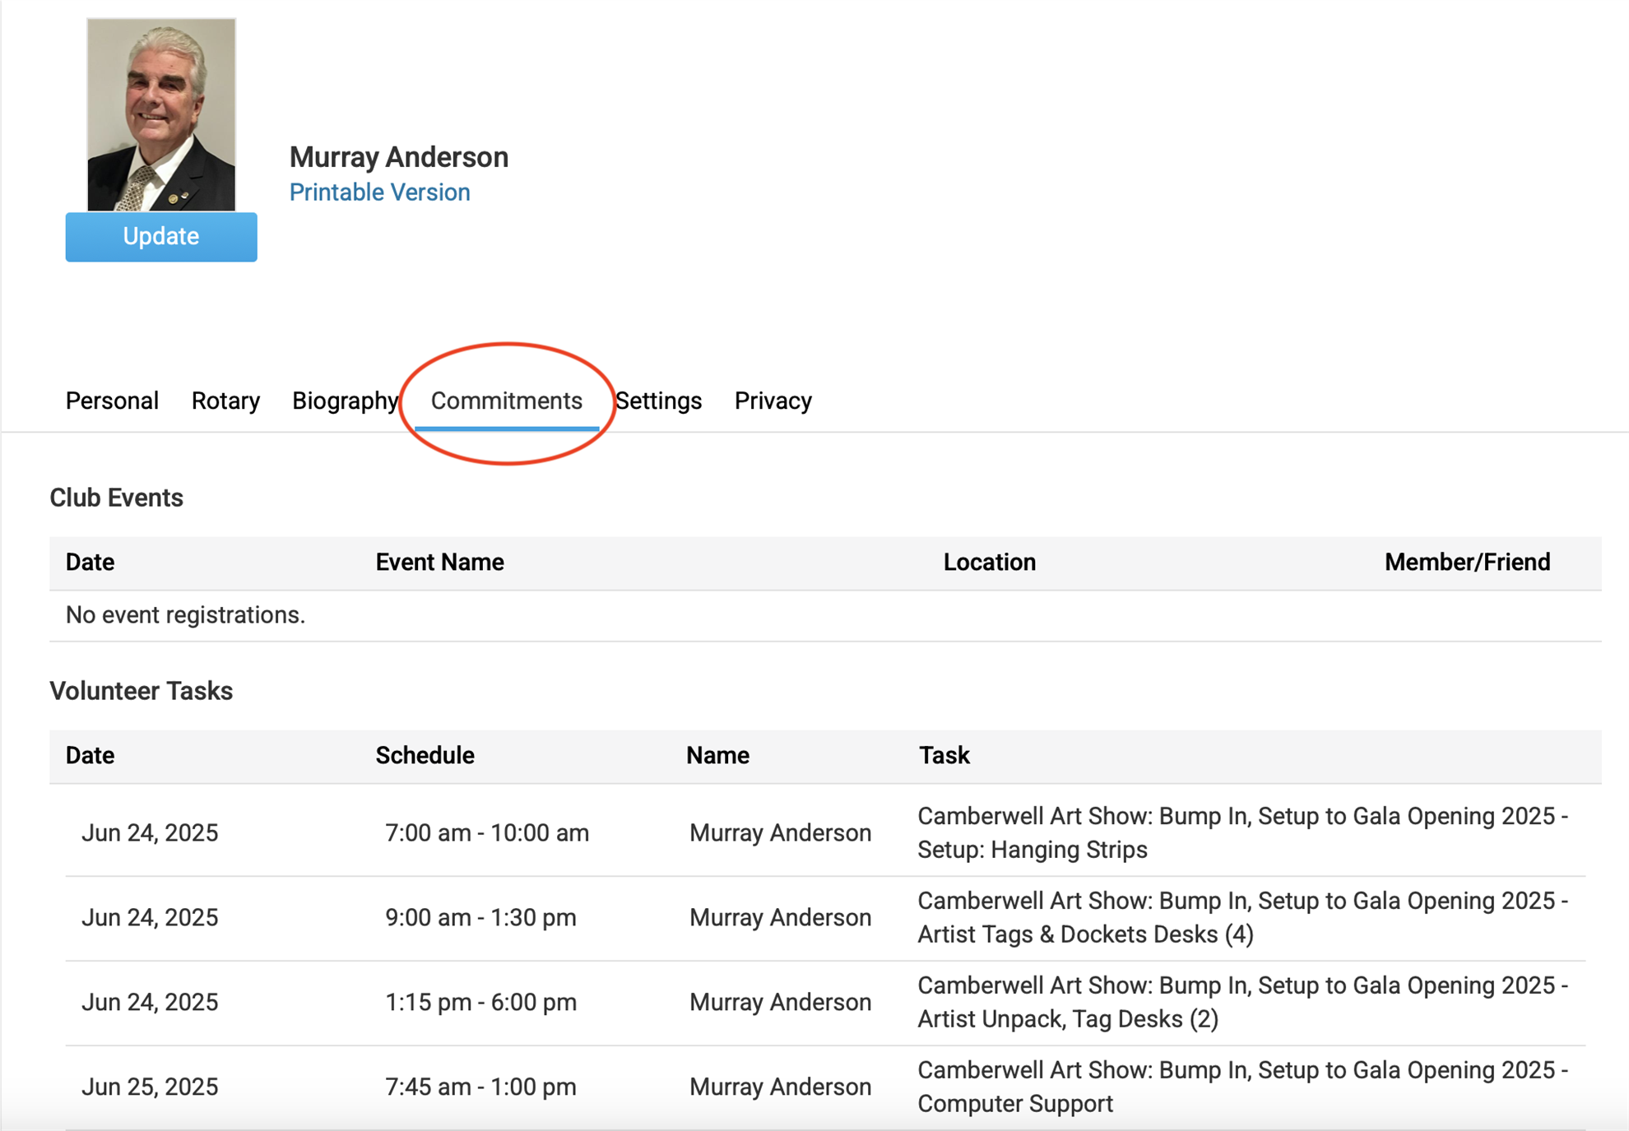
Task: Go to the Settings tab
Action: coord(659,401)
